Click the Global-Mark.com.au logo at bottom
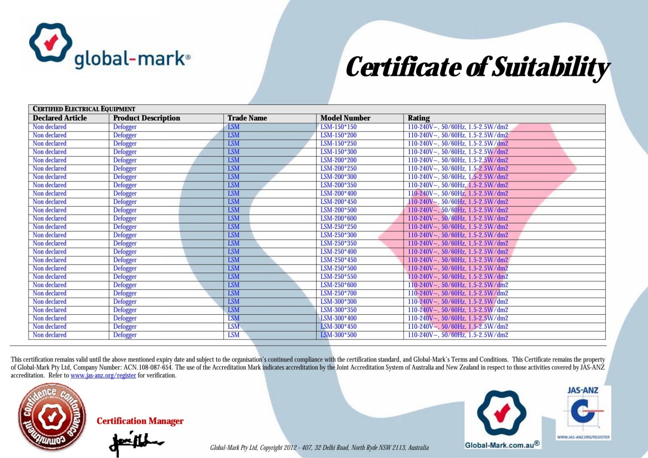 (x=503, y=420)
